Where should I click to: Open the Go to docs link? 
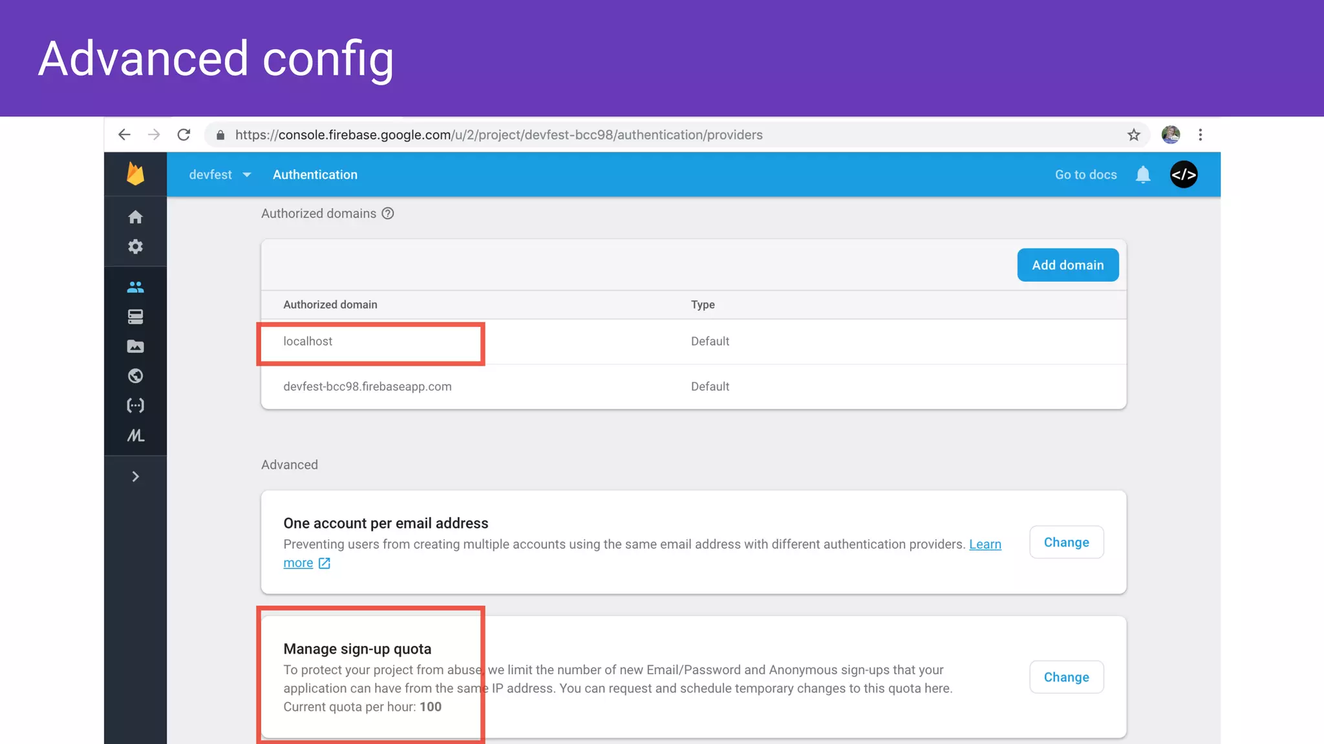(1085, 174)
